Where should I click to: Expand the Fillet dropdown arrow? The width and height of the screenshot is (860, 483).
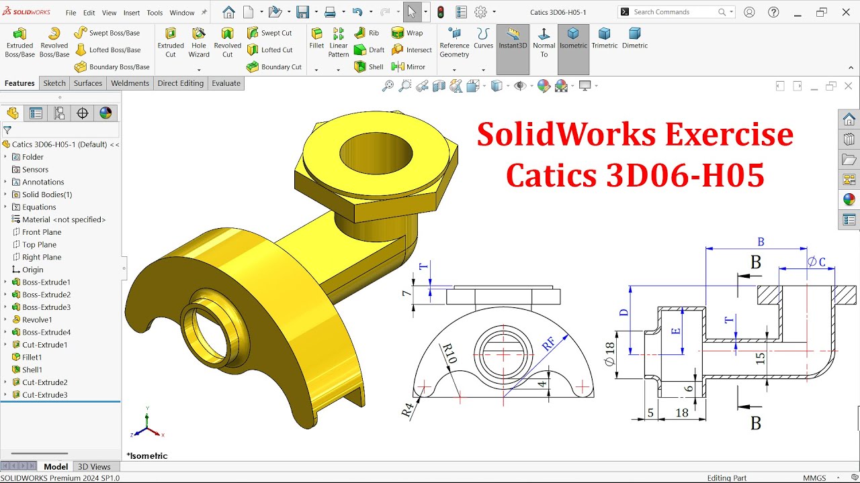pos(316,70)
